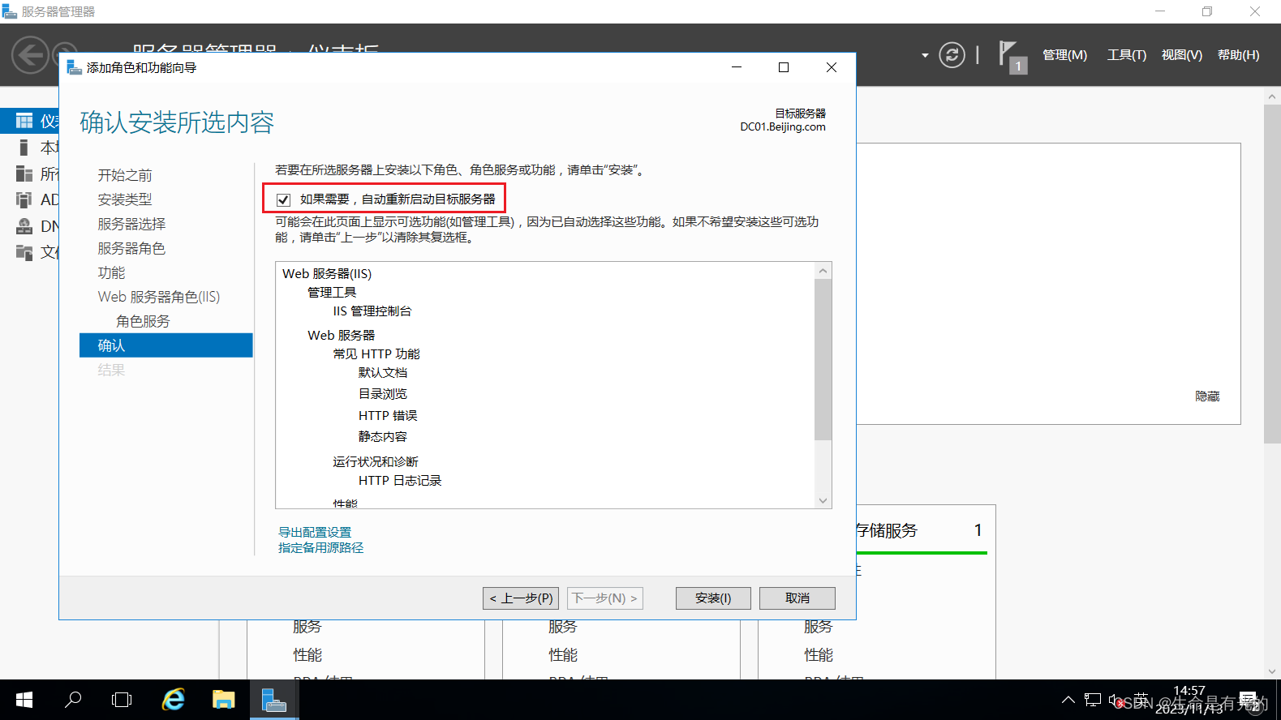Open File Explorer from taskbar
Screen dimensions: 1281x720
223,700
